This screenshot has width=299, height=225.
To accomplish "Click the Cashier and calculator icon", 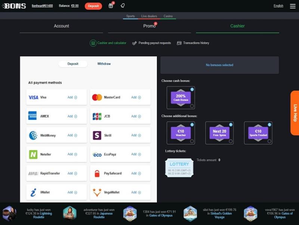I will tap(93, 43).
